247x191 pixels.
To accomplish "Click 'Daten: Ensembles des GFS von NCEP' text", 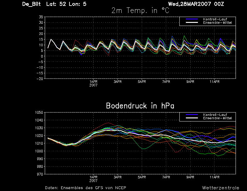I will (x=86, y=188).
